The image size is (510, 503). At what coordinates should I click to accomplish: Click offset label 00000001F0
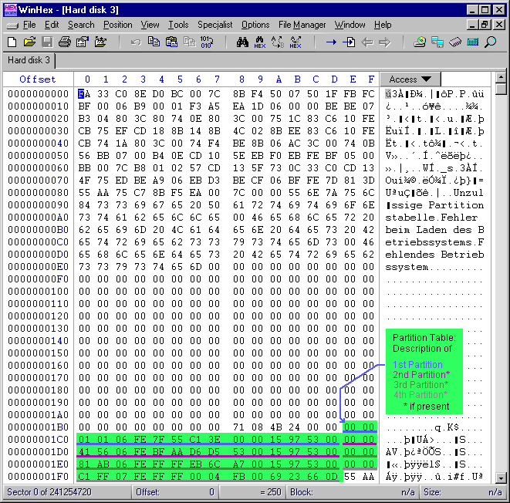click(39, 477)
